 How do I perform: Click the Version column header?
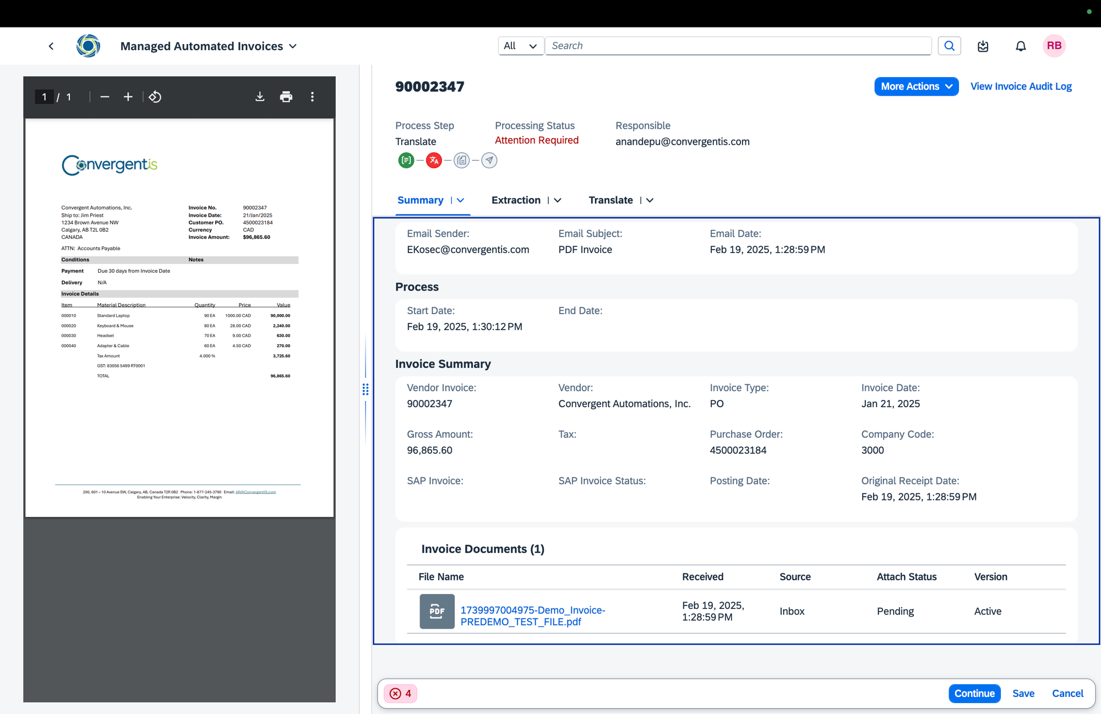point(991,576)
